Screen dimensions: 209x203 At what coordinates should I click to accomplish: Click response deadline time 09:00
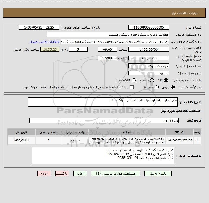[107, 50]
